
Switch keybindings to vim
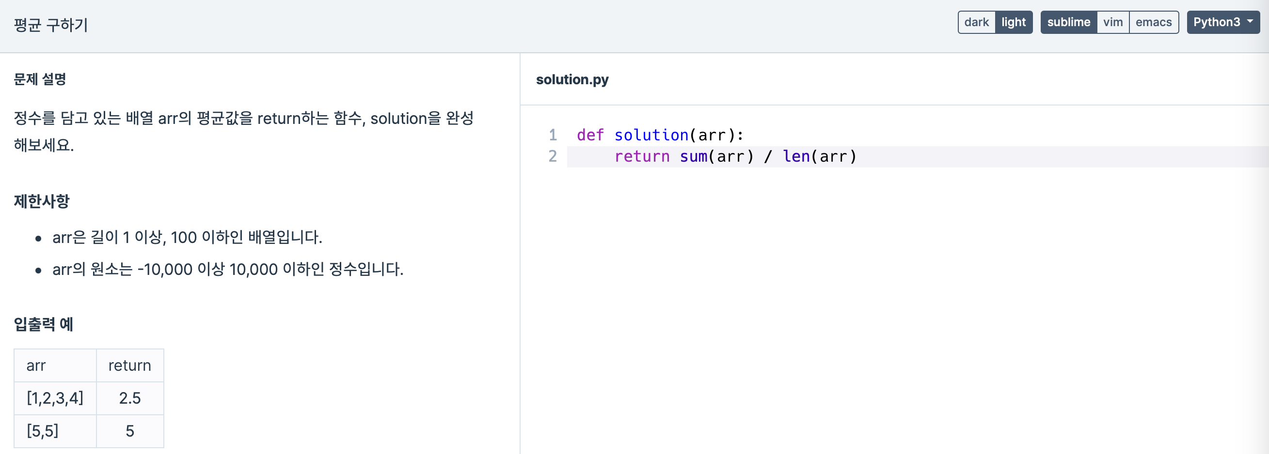(x=1113, y=22)
